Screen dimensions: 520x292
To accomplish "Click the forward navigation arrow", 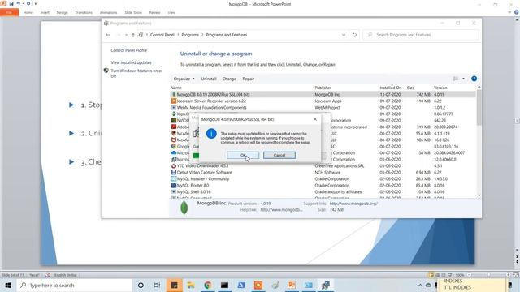I will tap(119, 35).
